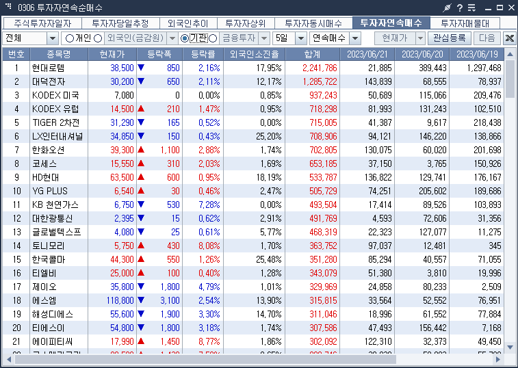Select the 개인 radio button

pyautogui.click(x=69, y=38)
